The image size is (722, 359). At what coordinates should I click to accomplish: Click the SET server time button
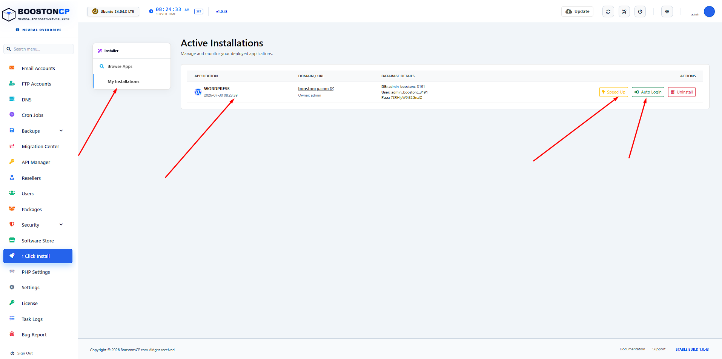[x=199, y=12]
